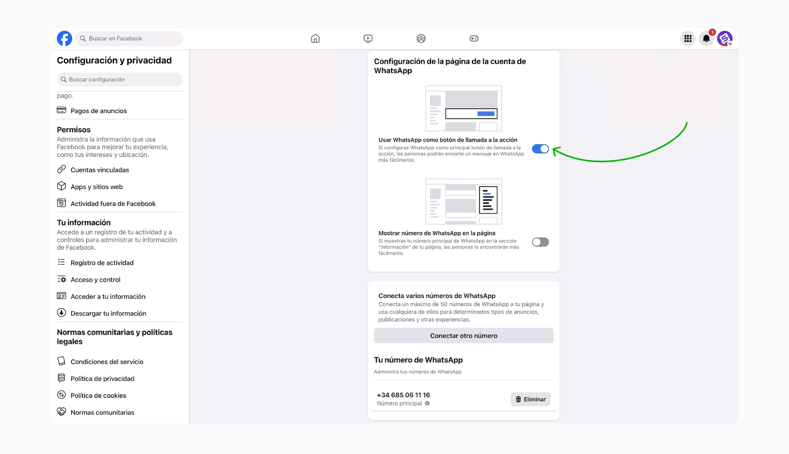Click the Apps y sitios web cube icon

pos(62,186)
